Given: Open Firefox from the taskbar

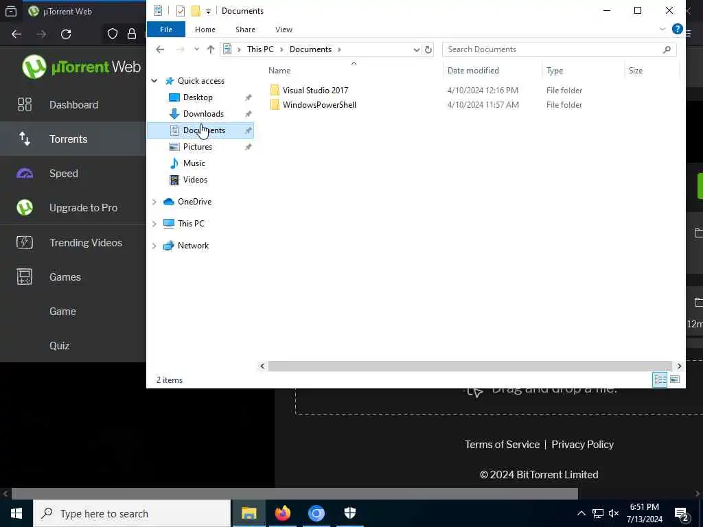Looking at the screenshot, I should click(x=282, y=513).
